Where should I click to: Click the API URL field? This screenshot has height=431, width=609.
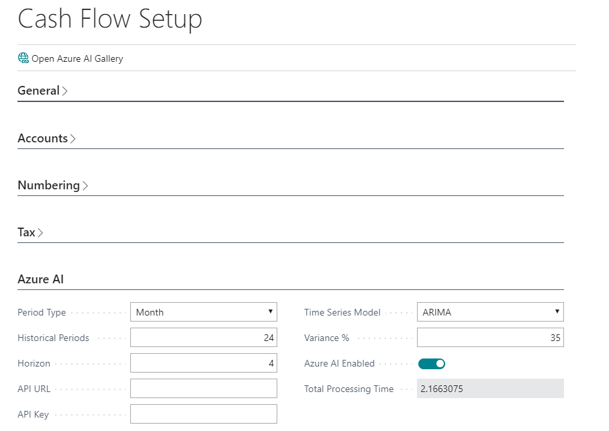[x=203, y=388]
